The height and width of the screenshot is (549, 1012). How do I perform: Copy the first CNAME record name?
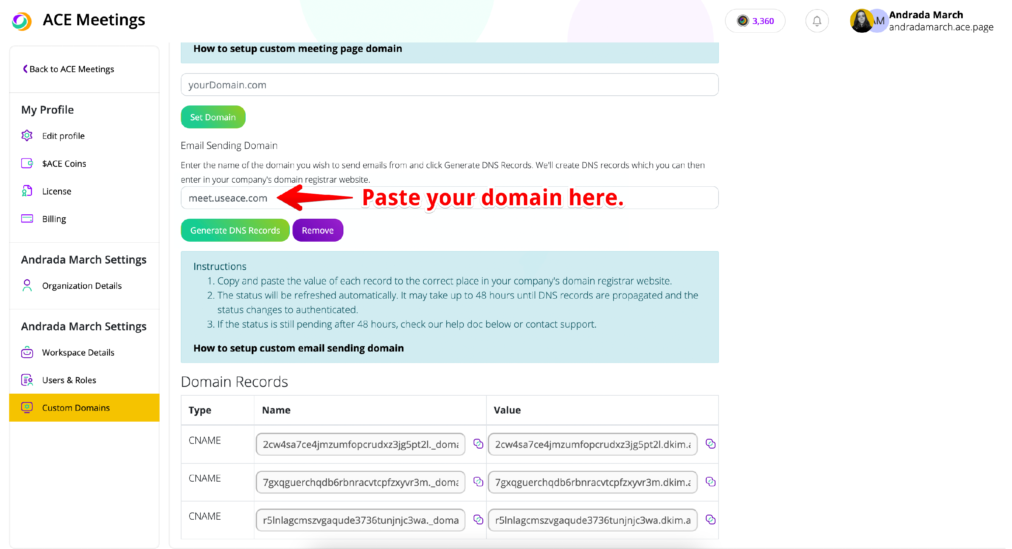[x=478, y=444]
